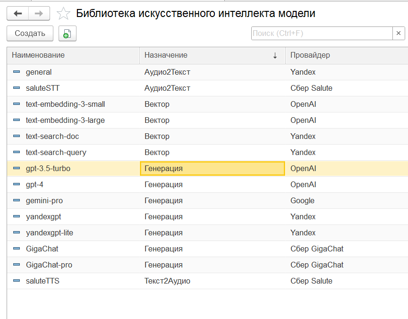Click the back navigation arrow
This screenshot has width=408, height=319.
point(18,14)
